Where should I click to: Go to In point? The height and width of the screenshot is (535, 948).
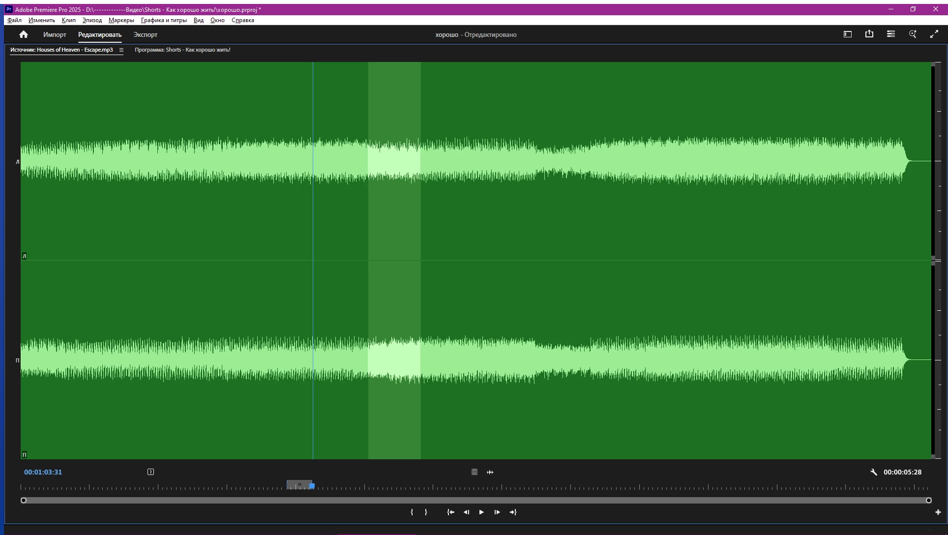click(x=450, y=512)
